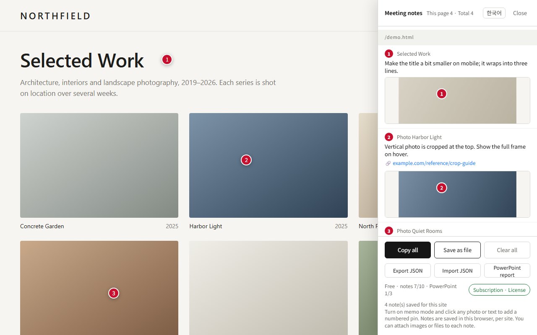Click the /demo.html path header
537x335 pixels.
(457, 37)
